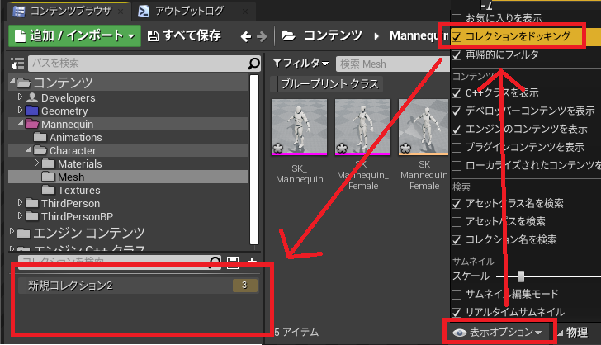Enable プラグインコンテンツを表示 checkbox
Screen dimensions: 601x345
click(457, 148)
